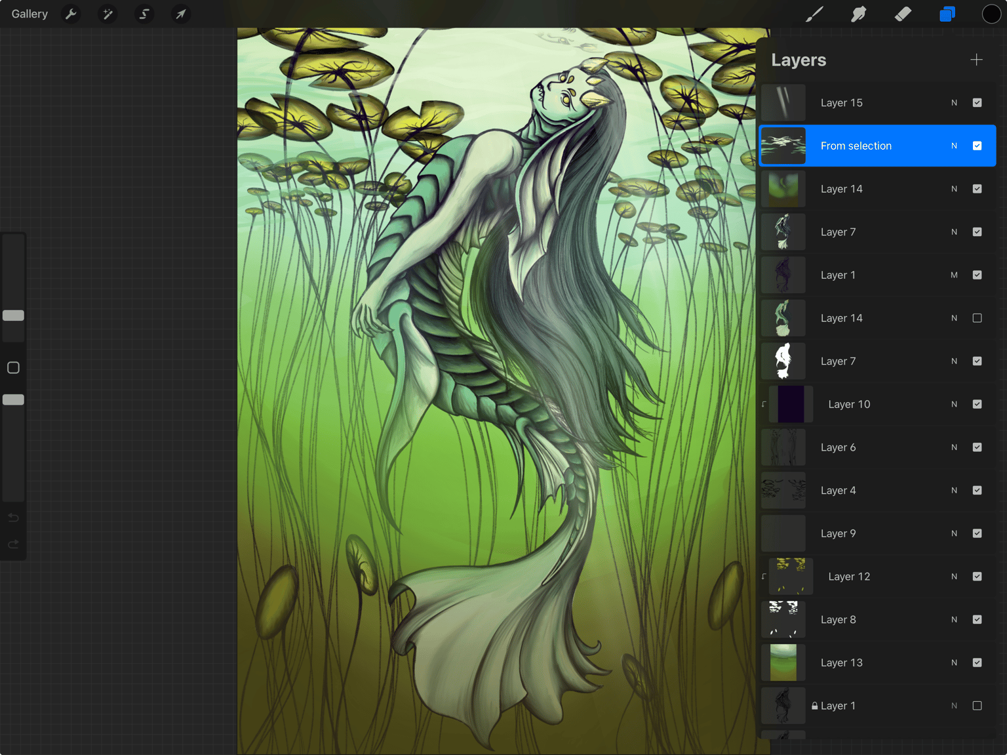This screenshot has height=755, width=1007.
Task: Show the hidden Layer 14
Action: coord(977,318)
